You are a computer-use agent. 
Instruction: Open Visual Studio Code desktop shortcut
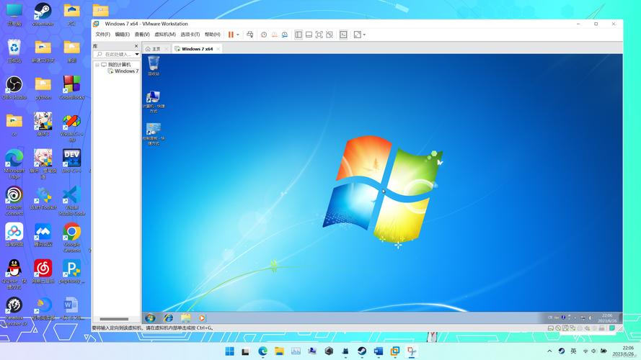pos(72,201)
